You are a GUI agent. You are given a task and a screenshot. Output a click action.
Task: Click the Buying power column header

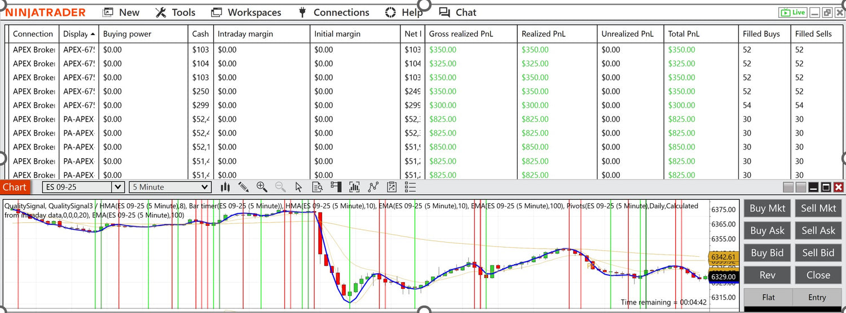[143, 34]
